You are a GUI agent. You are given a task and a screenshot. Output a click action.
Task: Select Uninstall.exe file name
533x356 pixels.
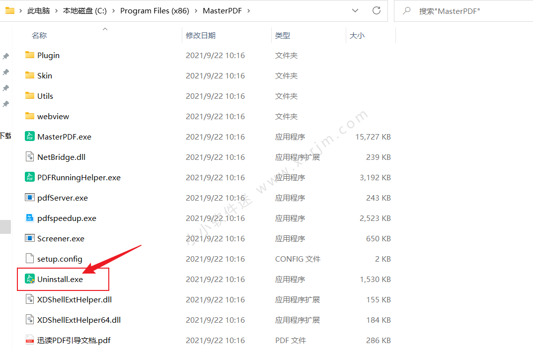tap(60, 279)
